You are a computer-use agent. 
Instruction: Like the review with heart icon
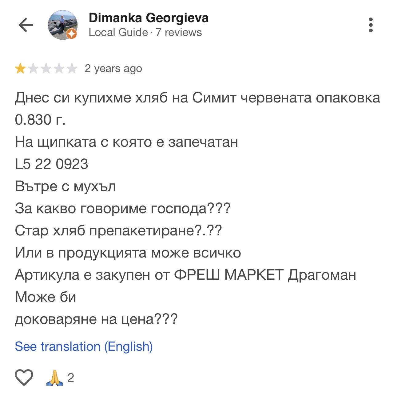24,378
